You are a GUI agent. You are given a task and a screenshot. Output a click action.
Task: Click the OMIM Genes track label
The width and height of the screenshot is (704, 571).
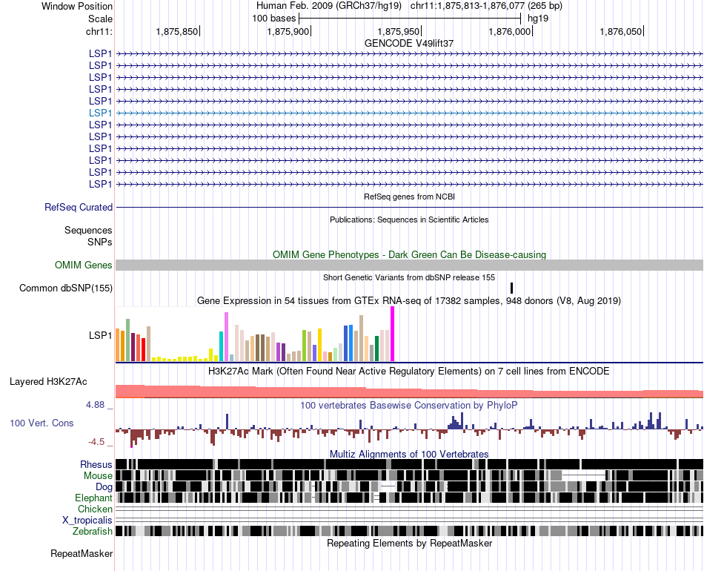(84, 265)
